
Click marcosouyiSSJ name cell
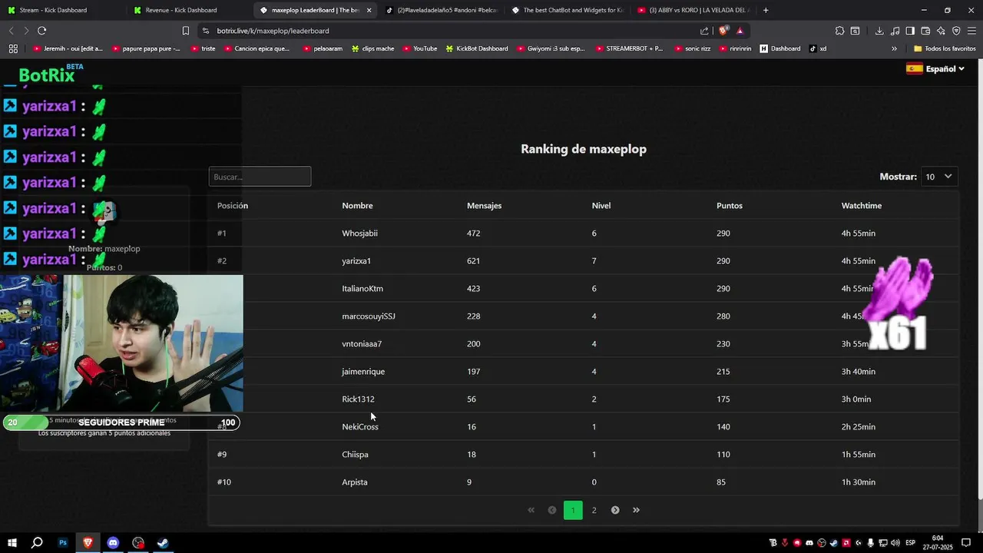tap(369, 316)
